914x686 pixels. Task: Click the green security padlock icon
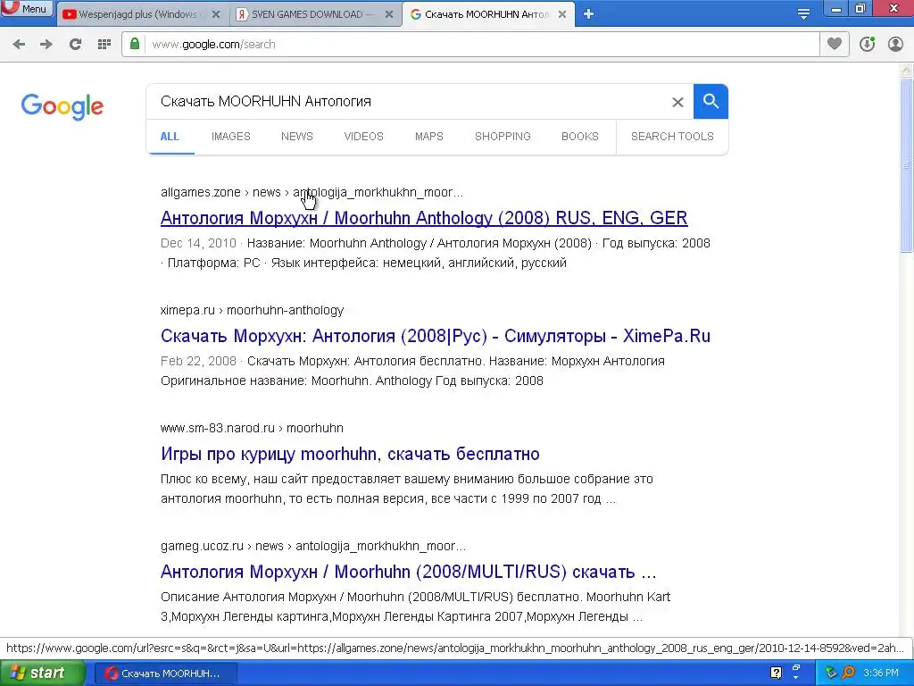tap(135, 44)
